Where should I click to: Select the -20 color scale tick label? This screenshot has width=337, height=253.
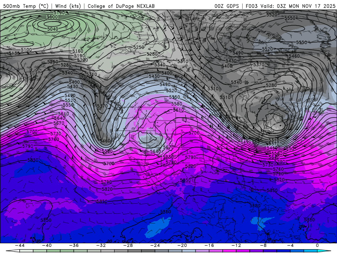(x=182, y=245)
